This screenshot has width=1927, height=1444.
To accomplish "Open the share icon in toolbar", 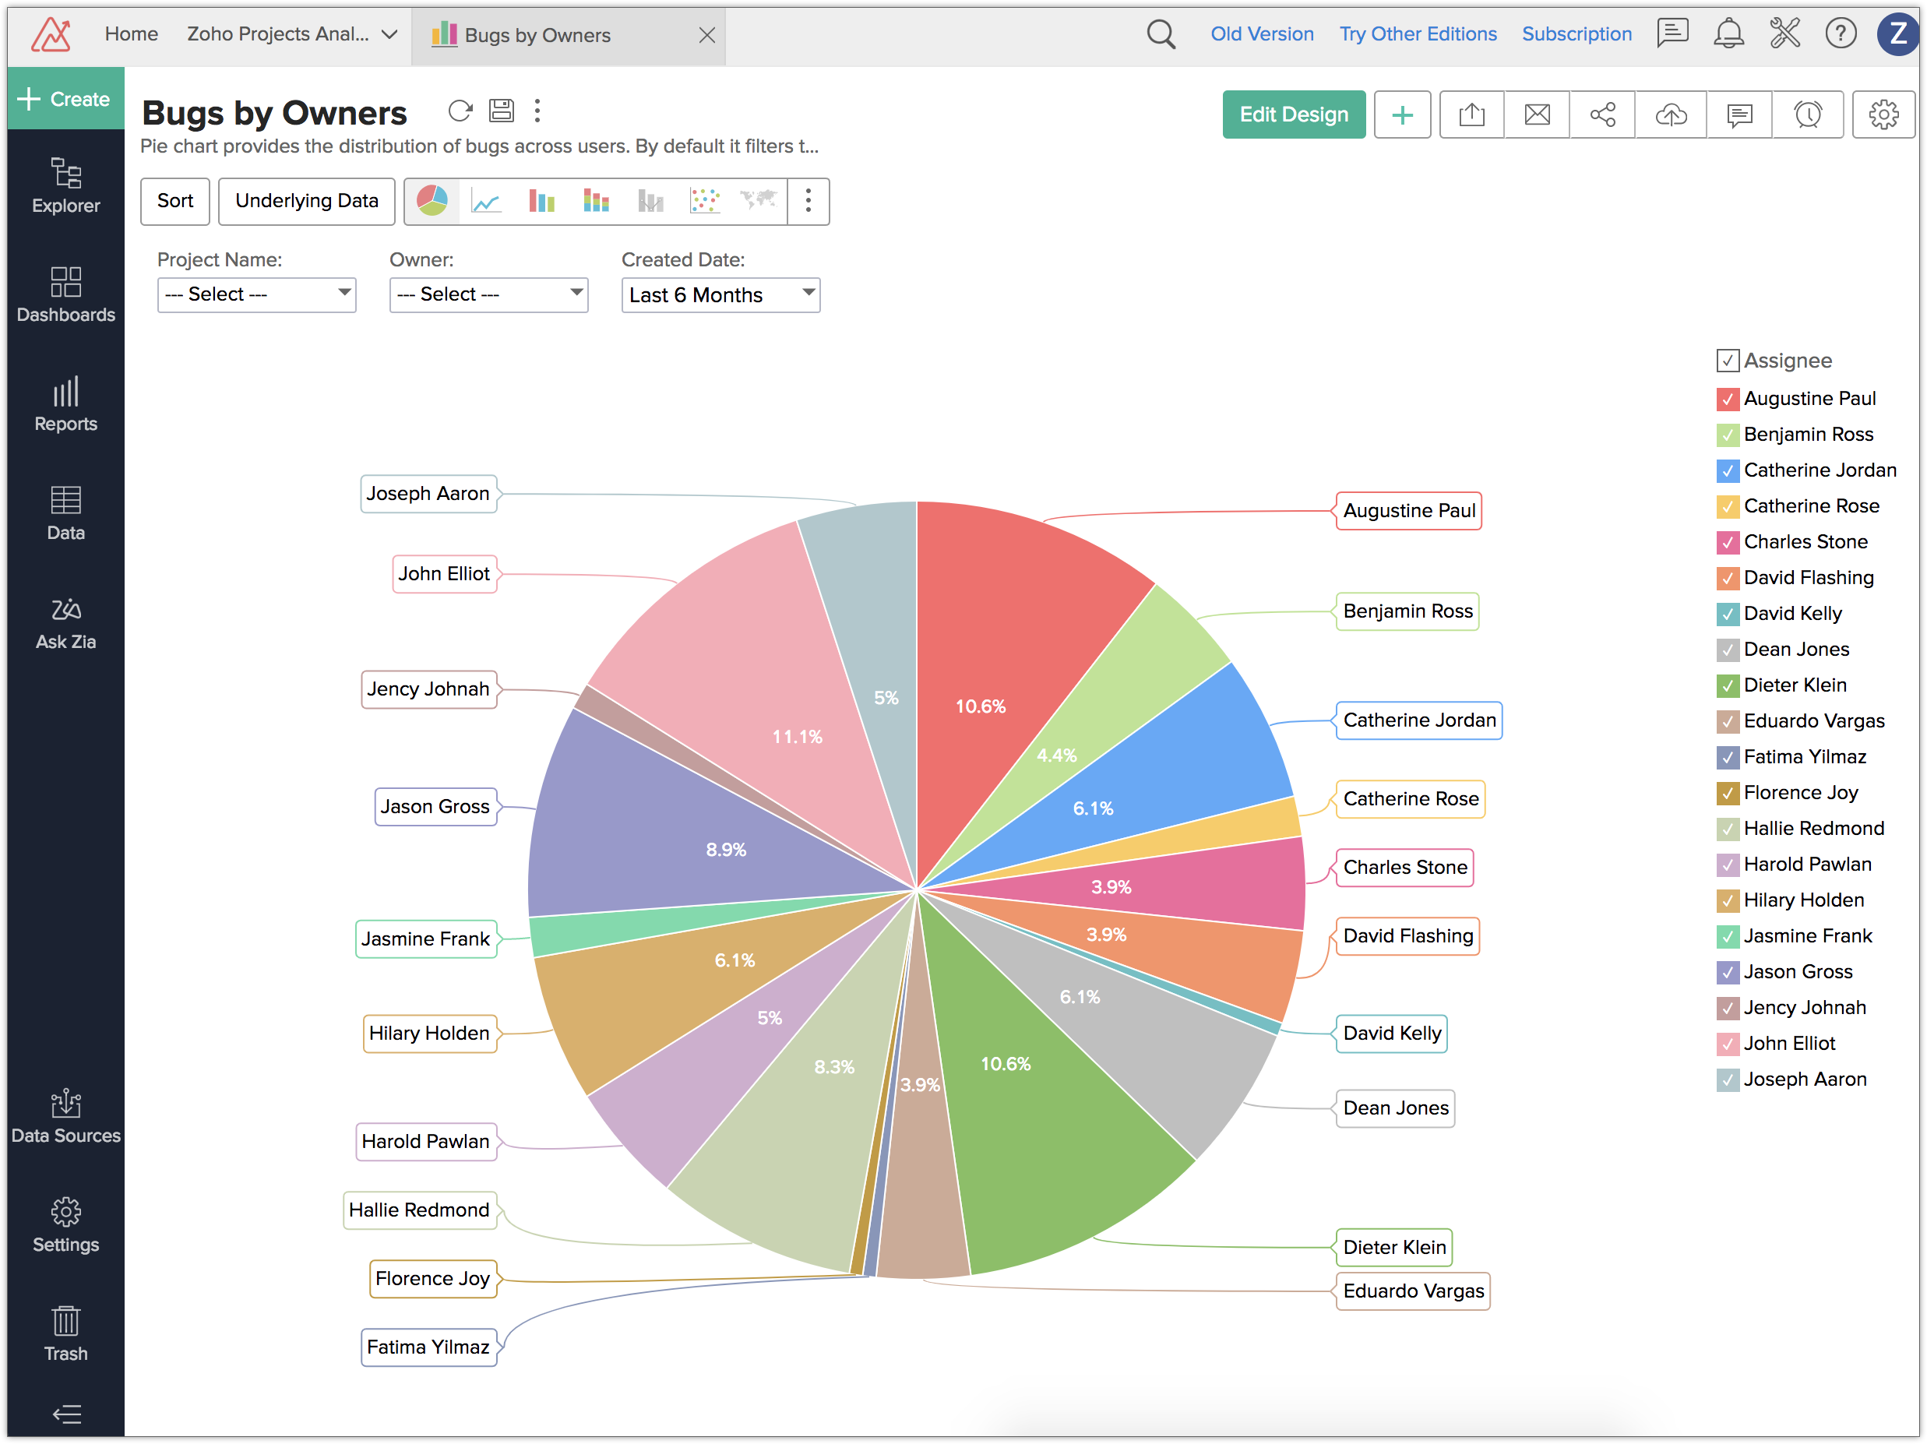I will tap(1602, 115).
